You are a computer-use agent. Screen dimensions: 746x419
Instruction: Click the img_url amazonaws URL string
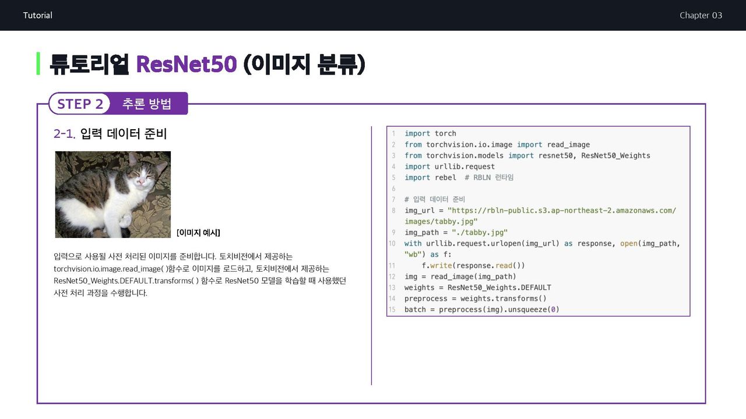562,211
